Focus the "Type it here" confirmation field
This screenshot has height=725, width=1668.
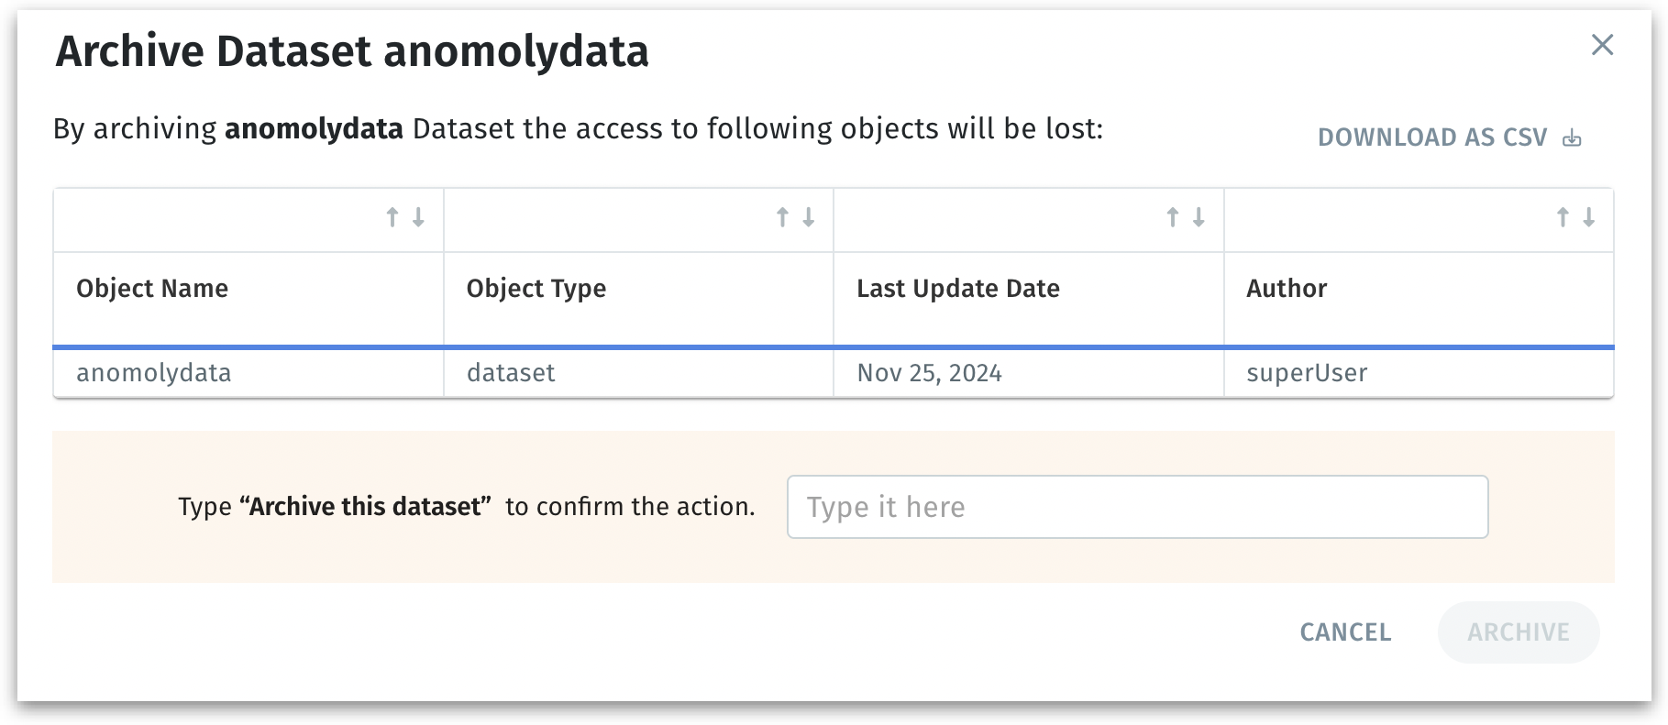pos(1137,507)
